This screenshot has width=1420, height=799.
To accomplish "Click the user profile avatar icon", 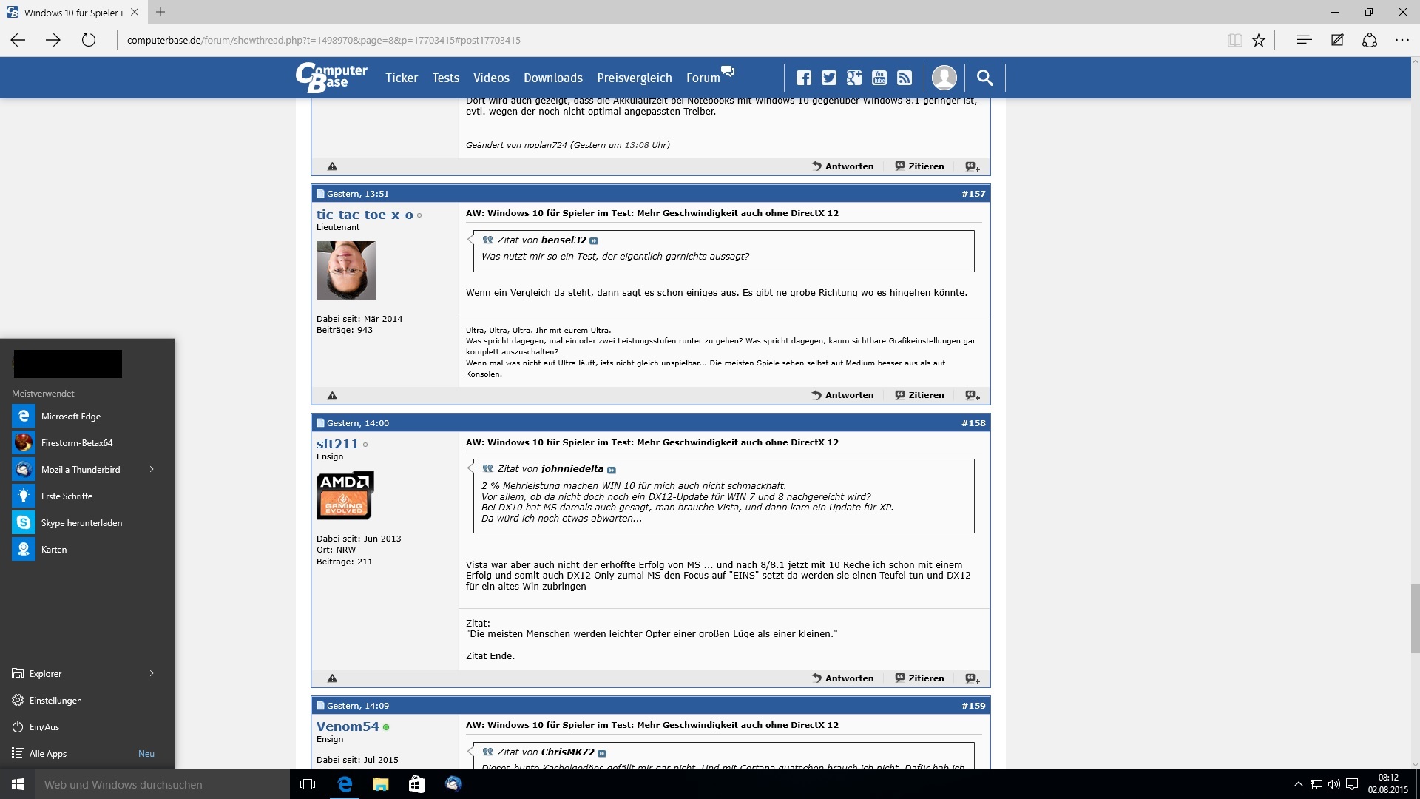I will coord(944,78).
